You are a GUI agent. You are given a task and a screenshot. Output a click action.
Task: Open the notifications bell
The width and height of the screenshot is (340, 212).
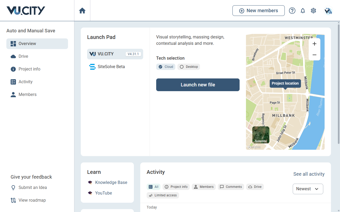point(303,11)
